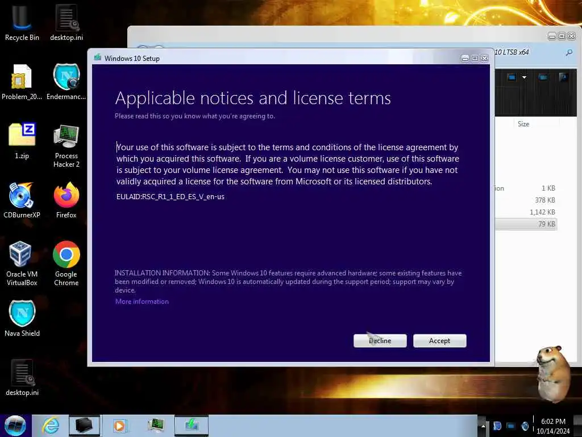The width and height of the screenshot is (582, 437).
Task: Switch to the black folder taskbar window
Action: (x=84, y=426)
